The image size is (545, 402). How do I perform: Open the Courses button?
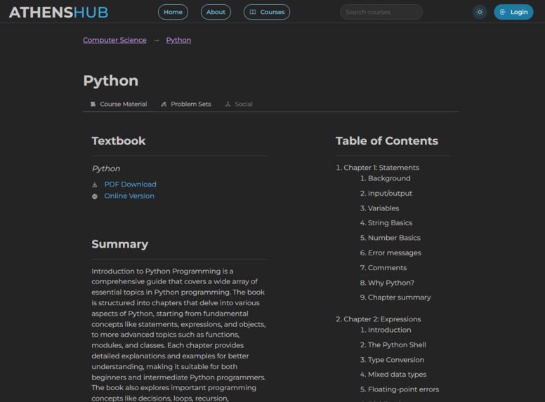(267, 12)
